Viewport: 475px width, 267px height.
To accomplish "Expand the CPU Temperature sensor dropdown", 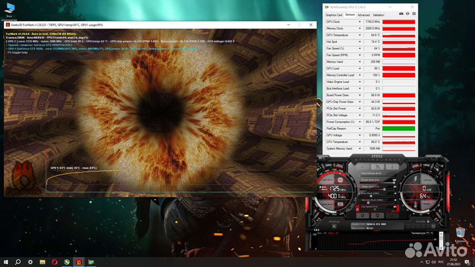I will [x=360, y=142].
